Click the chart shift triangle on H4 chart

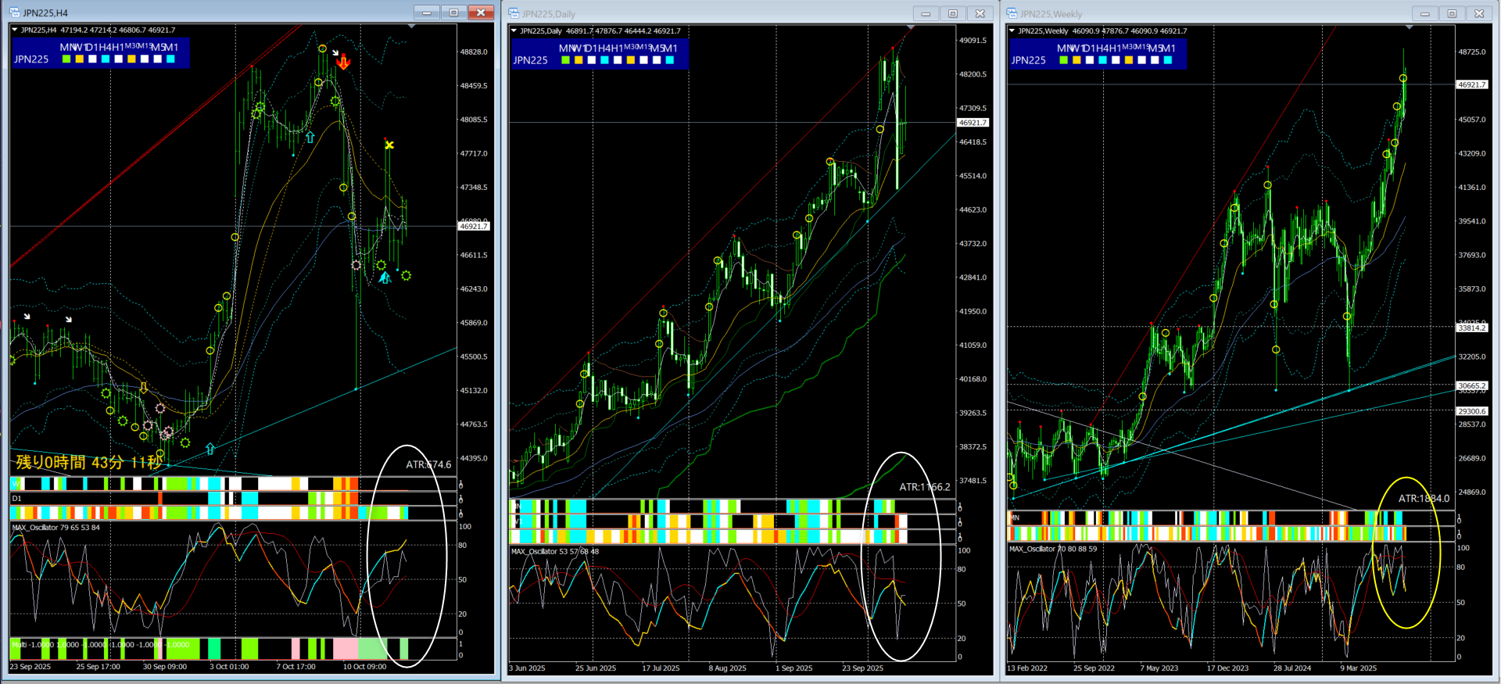[412, 27]
